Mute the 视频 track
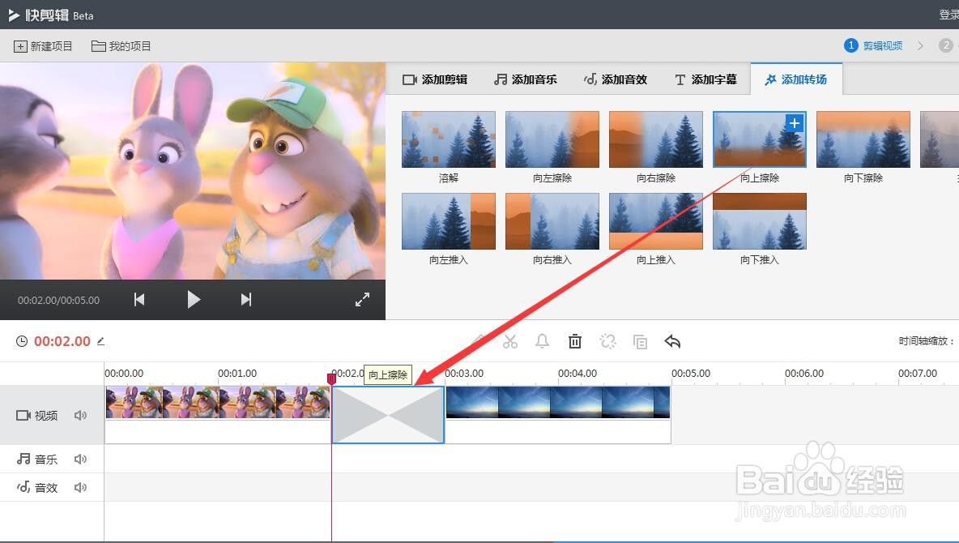 pos(80,416)
